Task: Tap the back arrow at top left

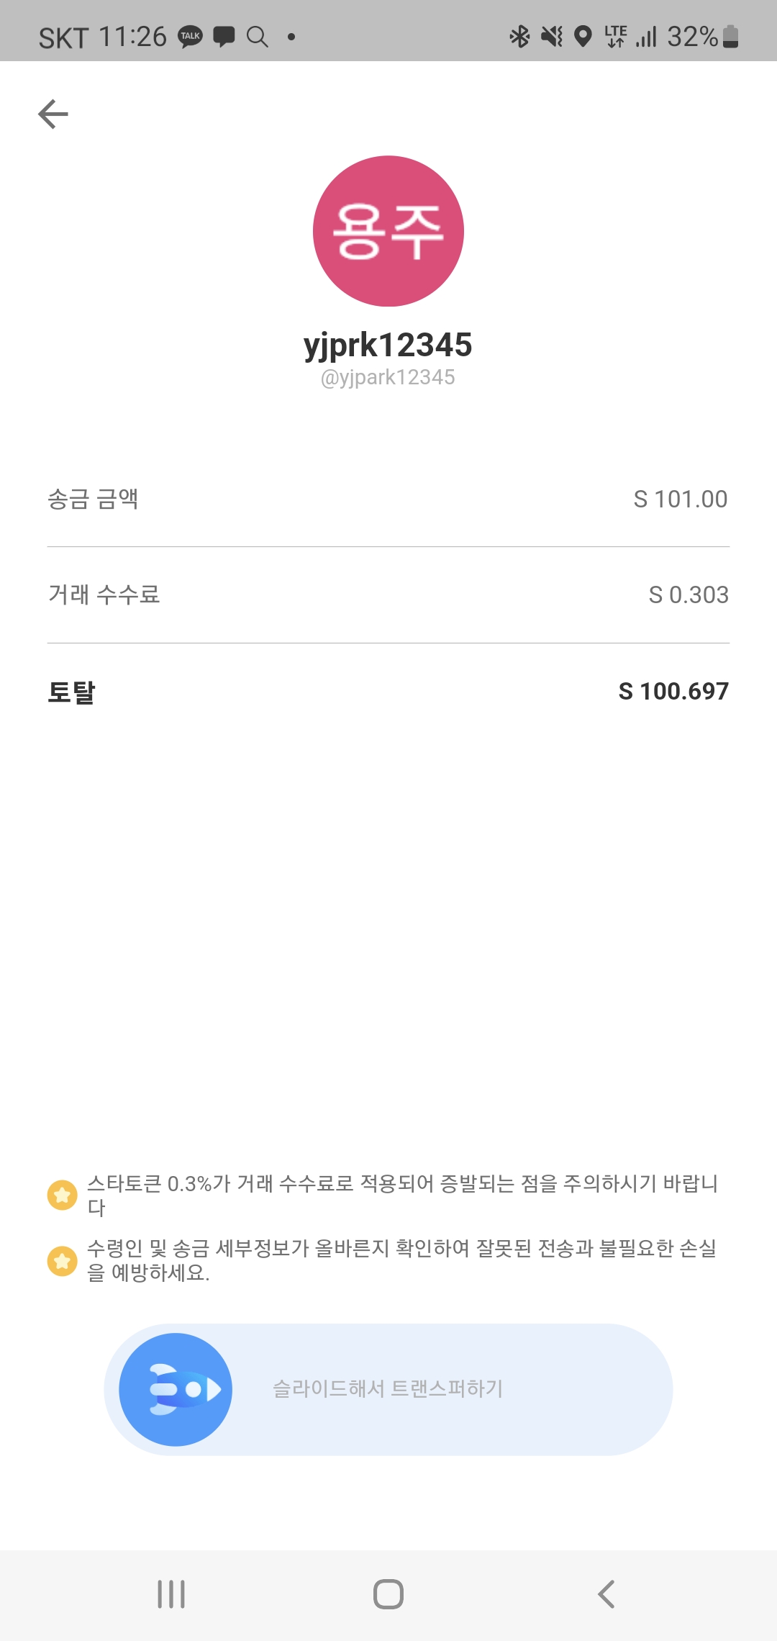Action: click(53, 114)
